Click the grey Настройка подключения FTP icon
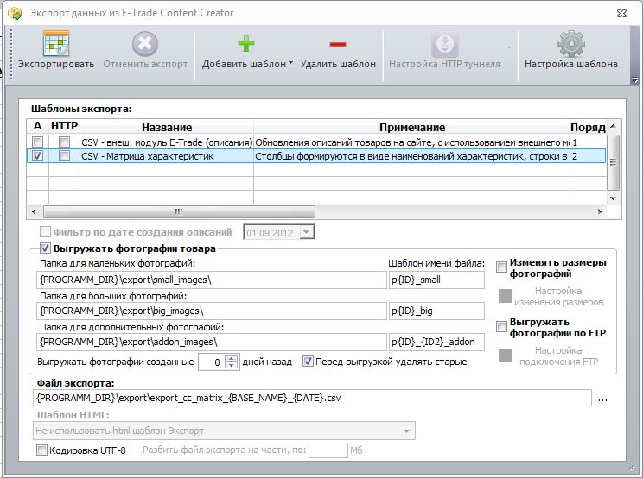The width and height of the screenshot is (643, 478). [x=506, y=355]
